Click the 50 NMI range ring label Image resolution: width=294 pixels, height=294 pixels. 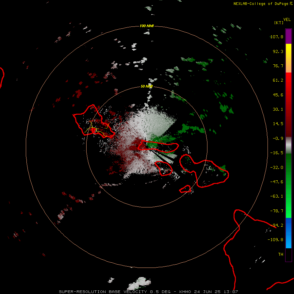click(x=147, y=86)
